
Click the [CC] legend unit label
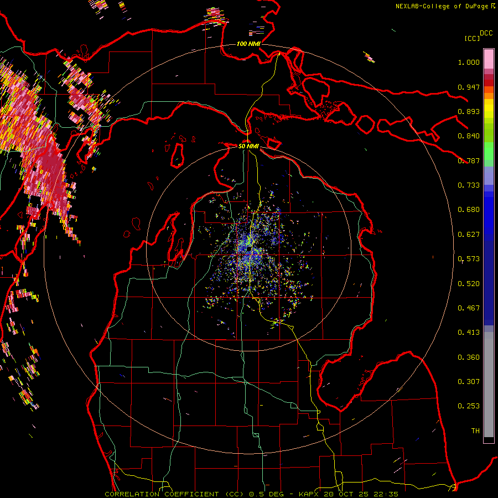click(x=472, y=38)
